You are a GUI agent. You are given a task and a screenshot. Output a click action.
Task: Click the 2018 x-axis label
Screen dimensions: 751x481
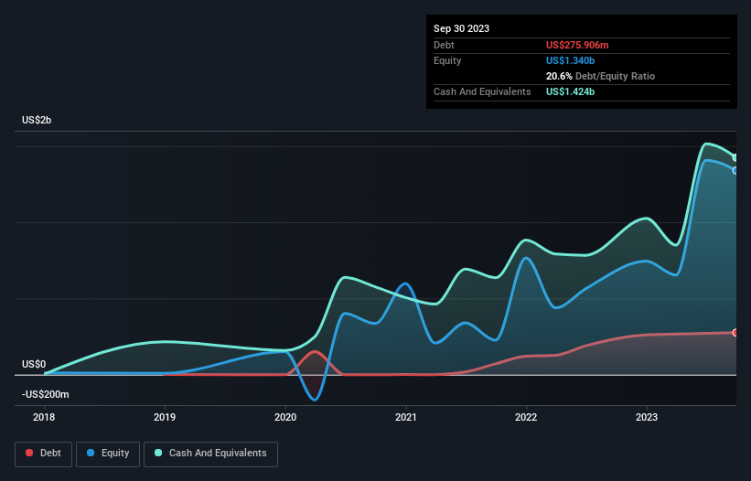(44, 417)
